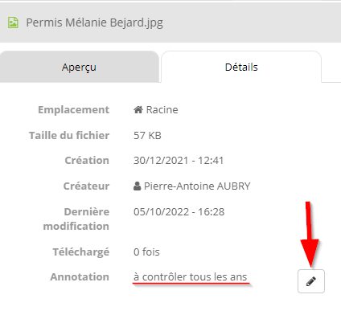Viewport: 341px width, 311px height.
Task: Click the green image file icon
Action: 13,23
